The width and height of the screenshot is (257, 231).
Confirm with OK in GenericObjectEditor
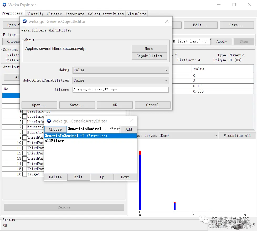[x=115, y=105]
